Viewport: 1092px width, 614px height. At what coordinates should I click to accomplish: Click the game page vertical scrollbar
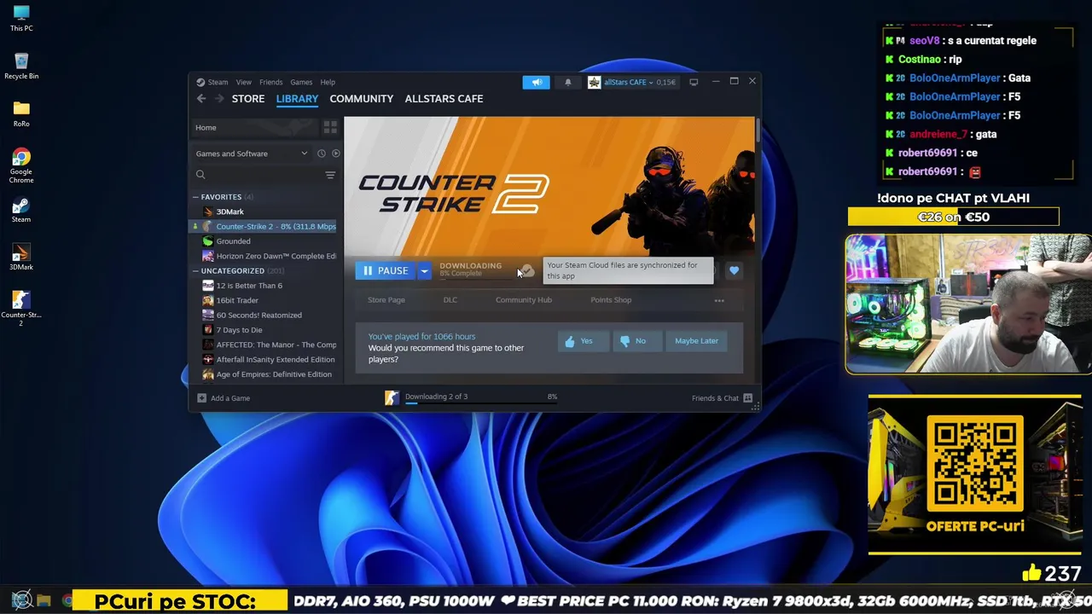tap(757, 130)
